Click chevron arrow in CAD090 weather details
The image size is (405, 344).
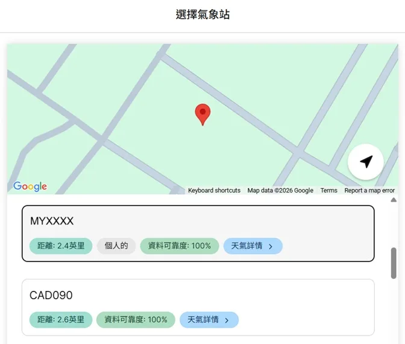pos(227,320)
